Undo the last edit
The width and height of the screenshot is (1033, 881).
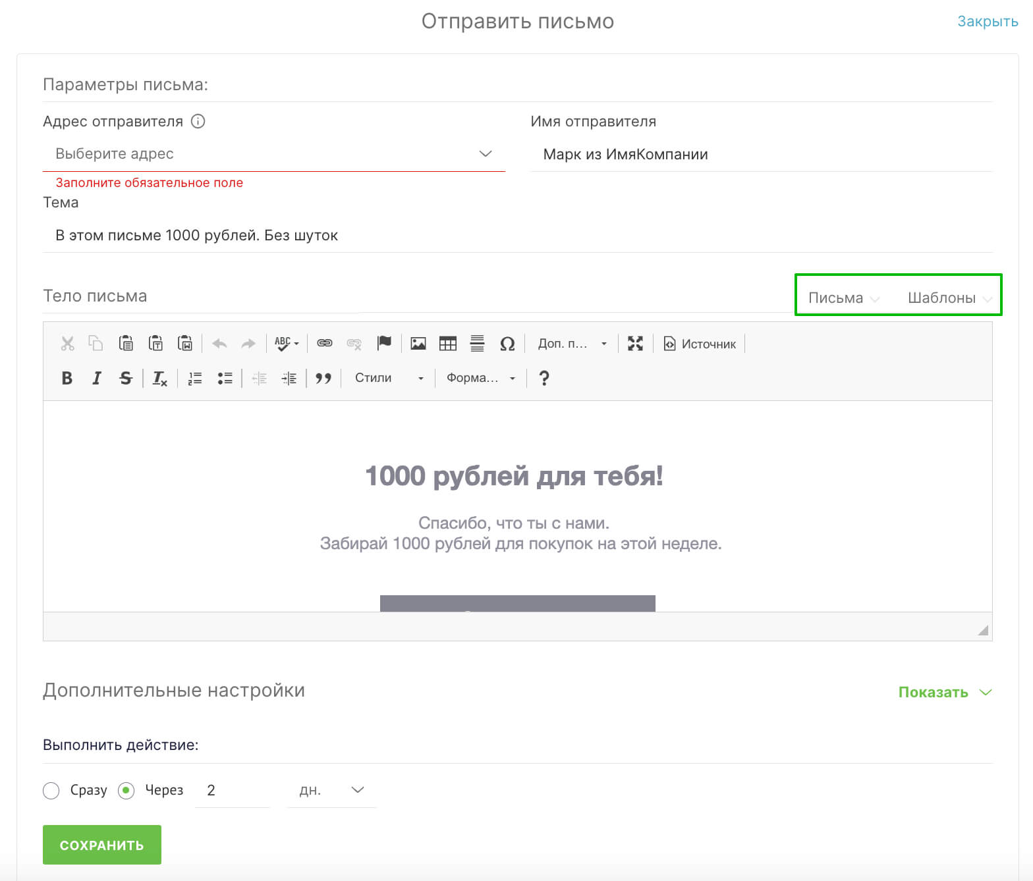(219, 343)
